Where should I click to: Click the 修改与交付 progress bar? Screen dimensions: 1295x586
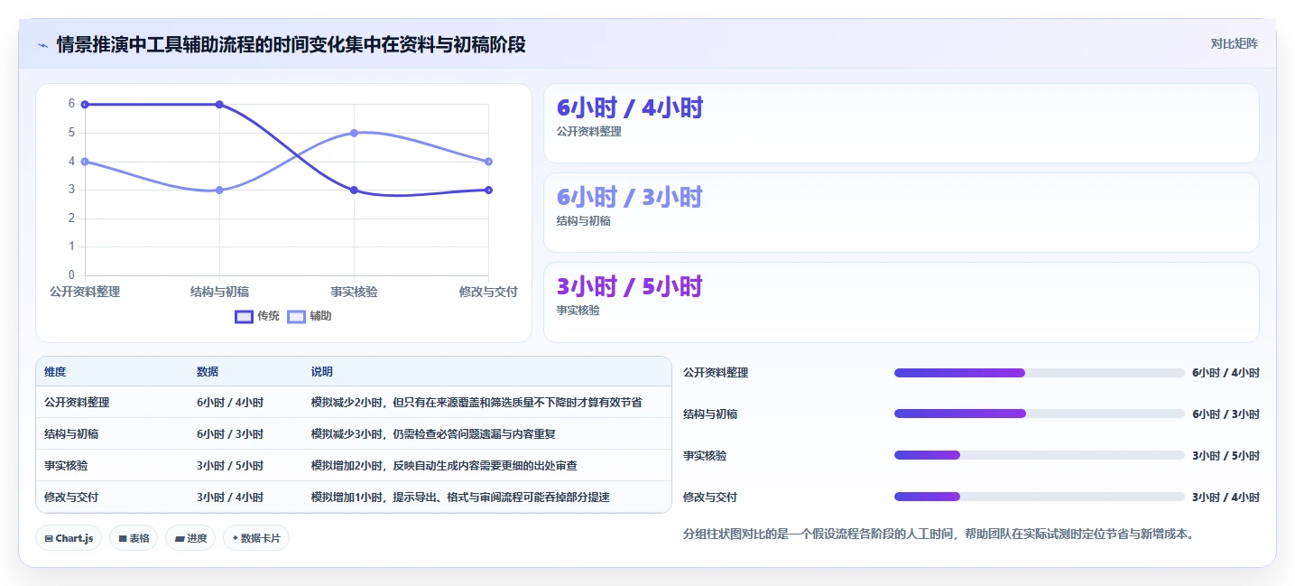[1040, 497]
